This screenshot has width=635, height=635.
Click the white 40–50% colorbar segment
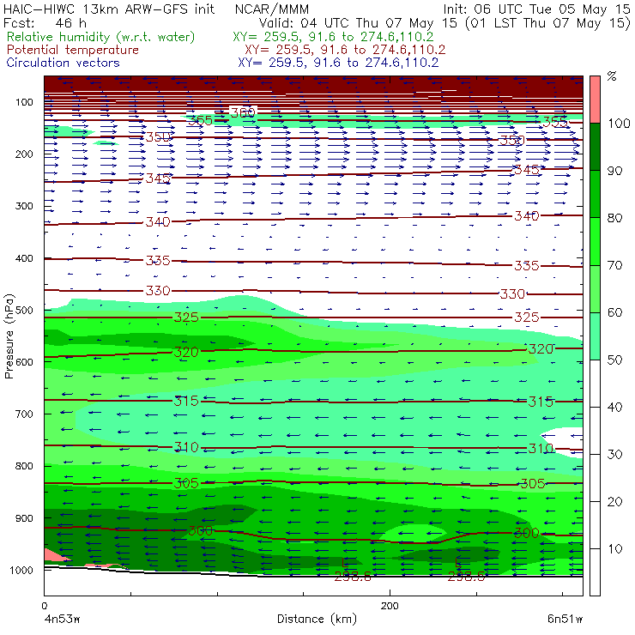[595, 383]
